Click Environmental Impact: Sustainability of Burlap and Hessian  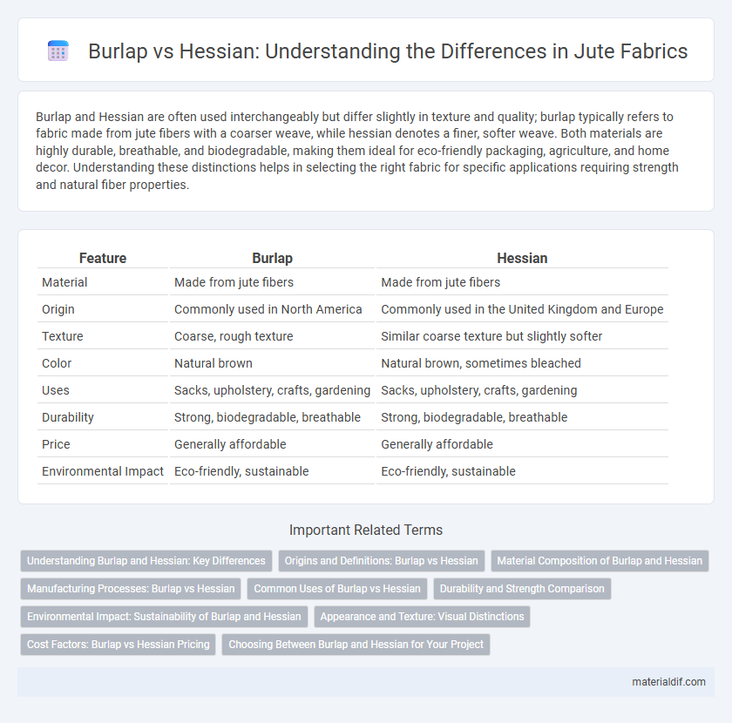pos(164,617)
